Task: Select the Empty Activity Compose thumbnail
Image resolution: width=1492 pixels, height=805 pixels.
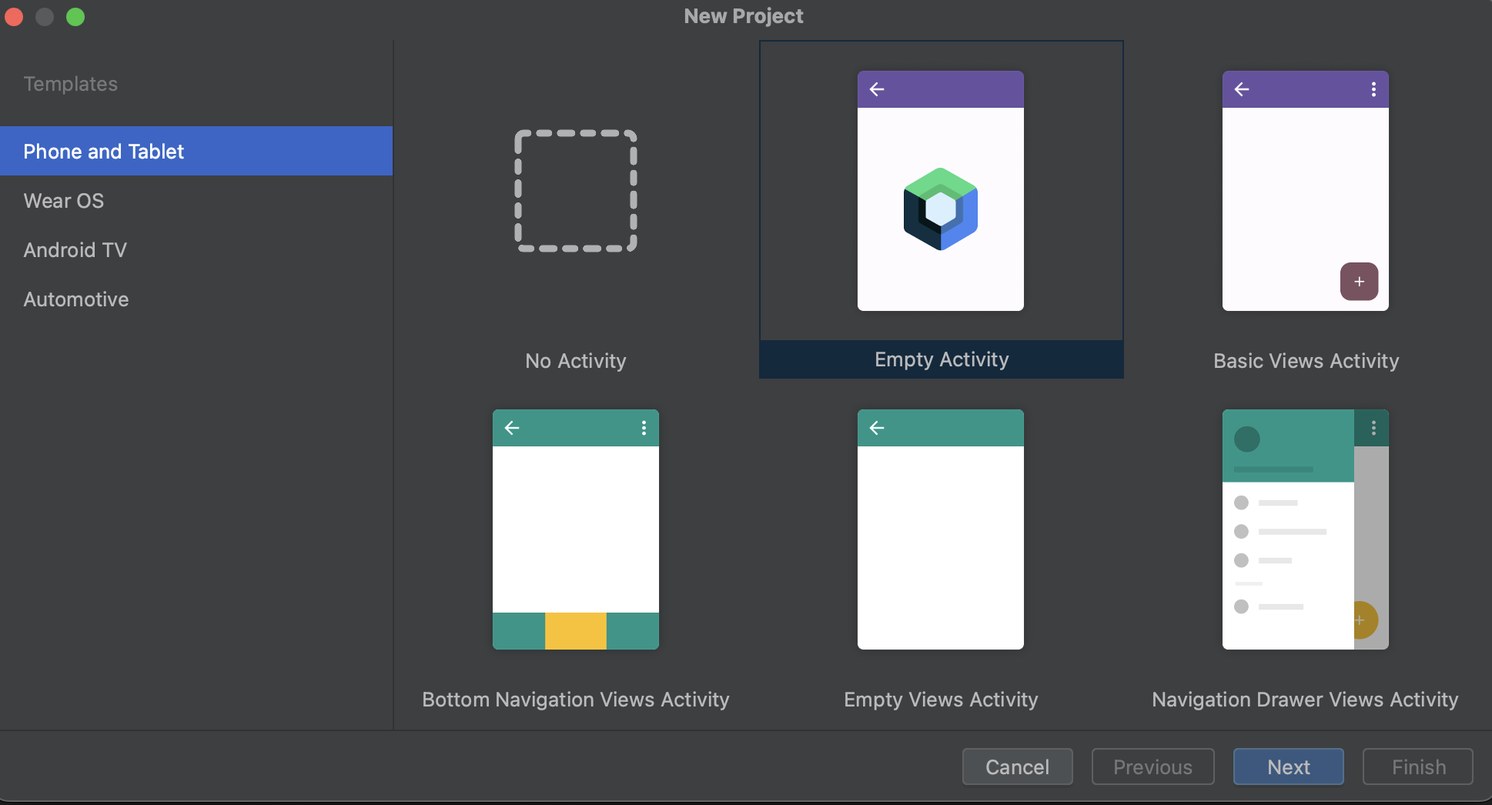Action: (x=941, y=191)
